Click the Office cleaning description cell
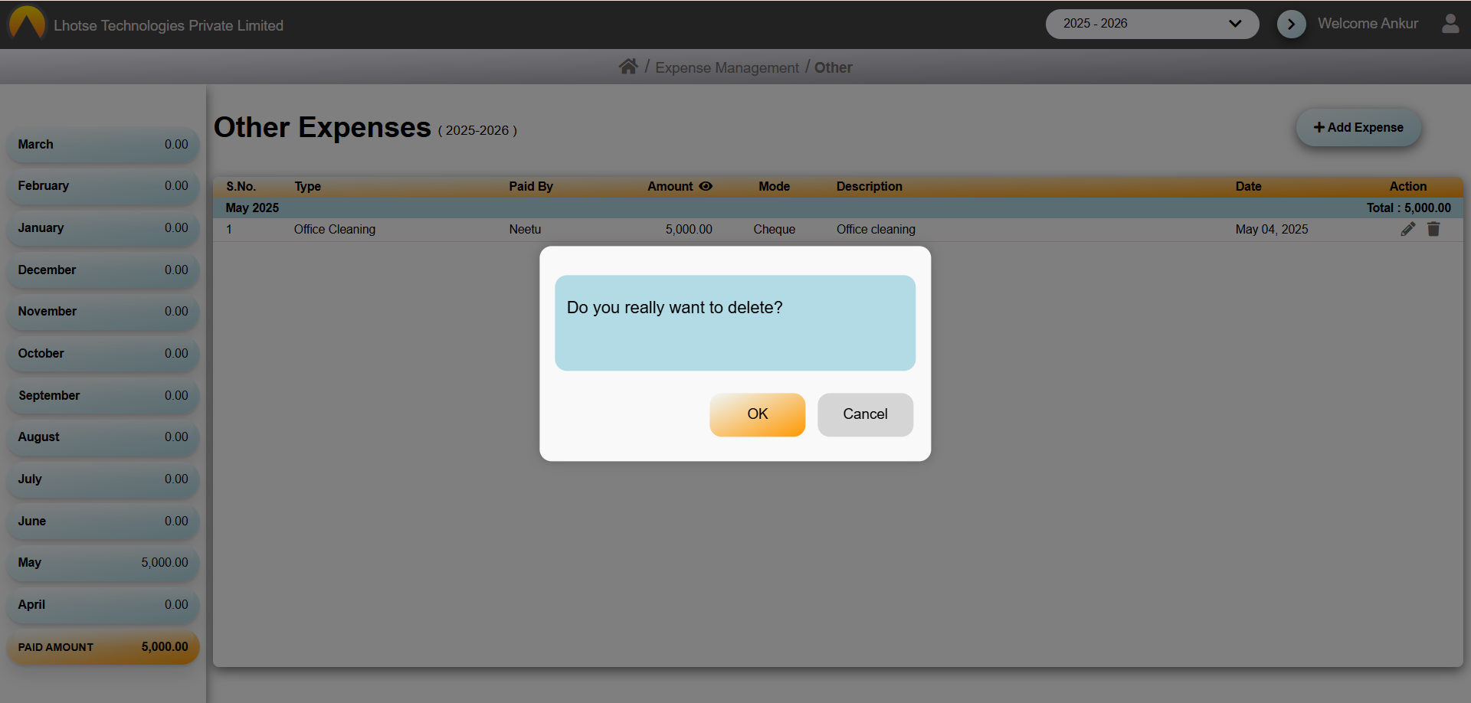The width and height of the screenshot is (1471, 703). tap(876, 229)
